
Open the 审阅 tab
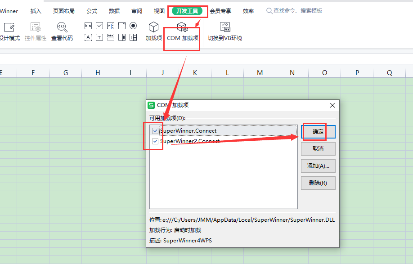tap(137, 11)
